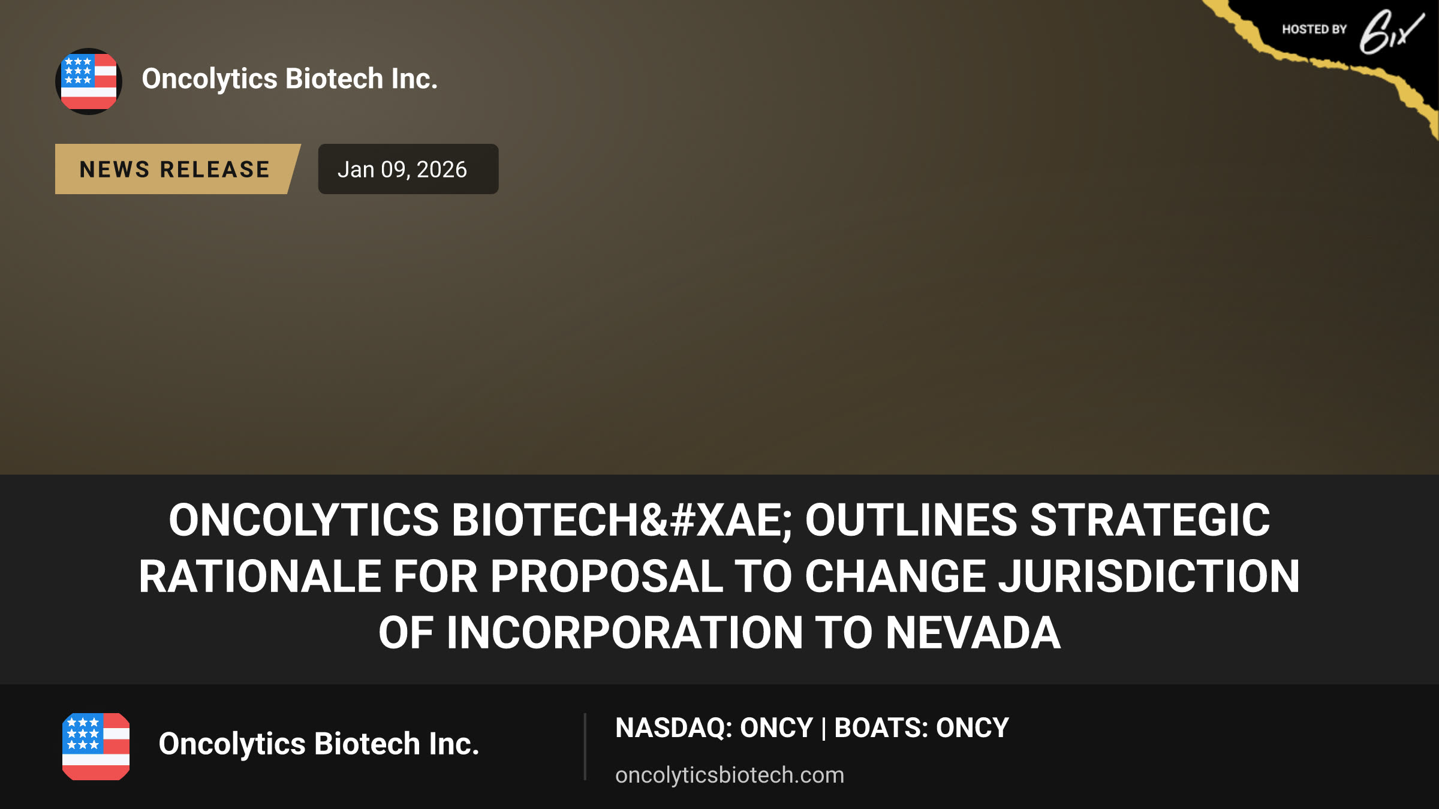This screenshot has width=1439, height=809.
Task: Click the NASDAQ: ONCY ticker text
Action: [x=714, y=728]
